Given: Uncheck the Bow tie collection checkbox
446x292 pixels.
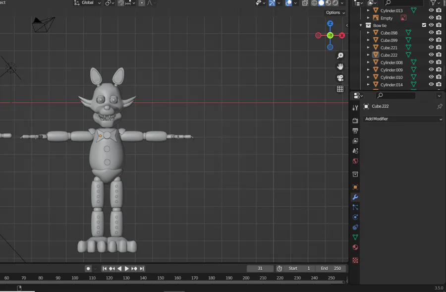Looking at the screenshot, I should tap(424, 25).
